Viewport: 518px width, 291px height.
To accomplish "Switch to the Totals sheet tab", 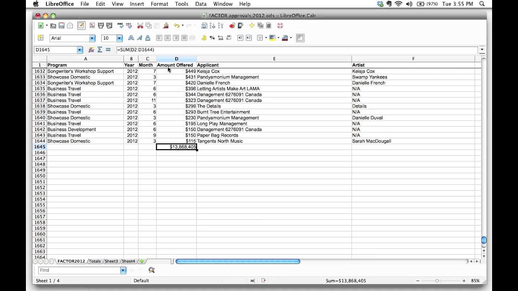I will click(x=95, y=261).
